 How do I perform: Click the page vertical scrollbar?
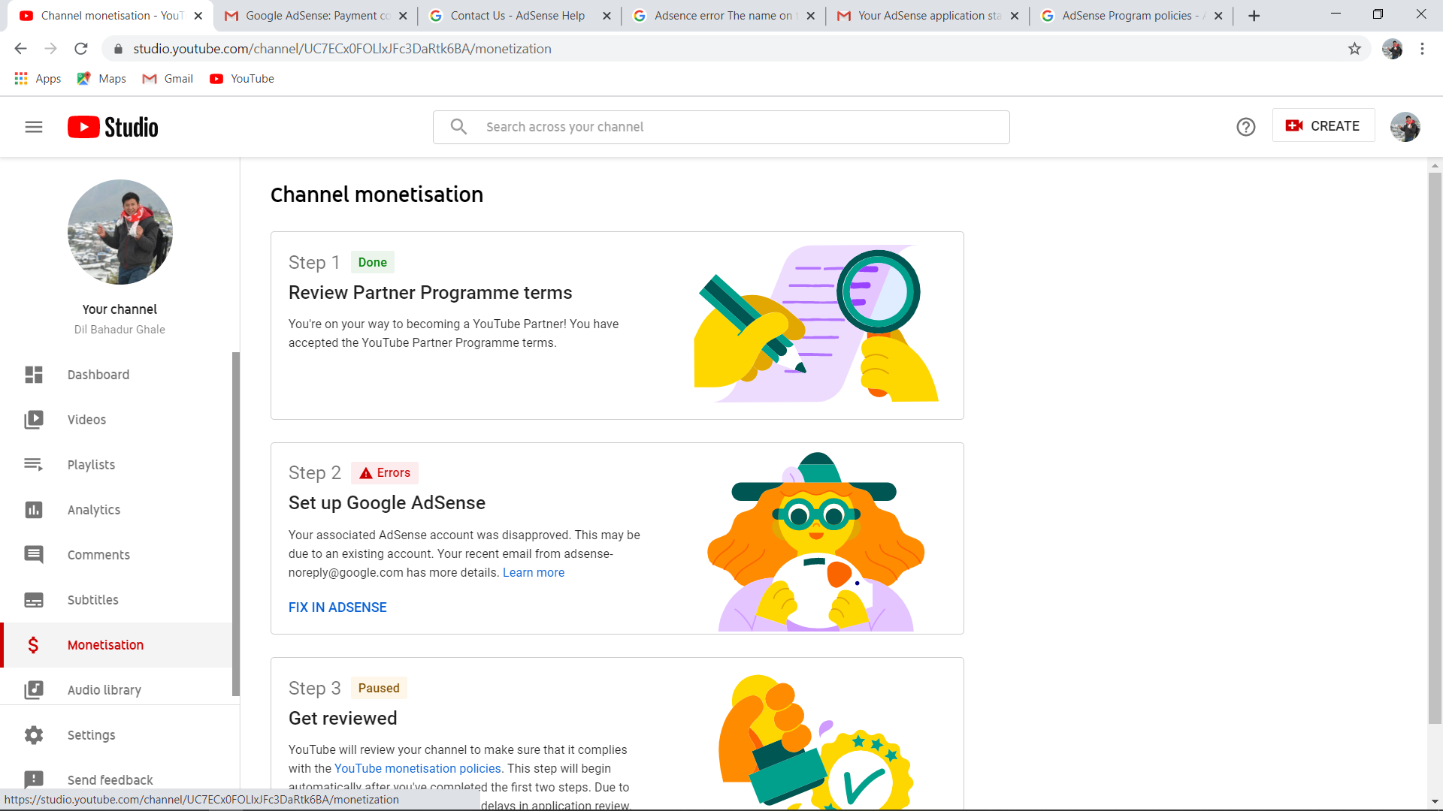click(x=1435, y=451)
